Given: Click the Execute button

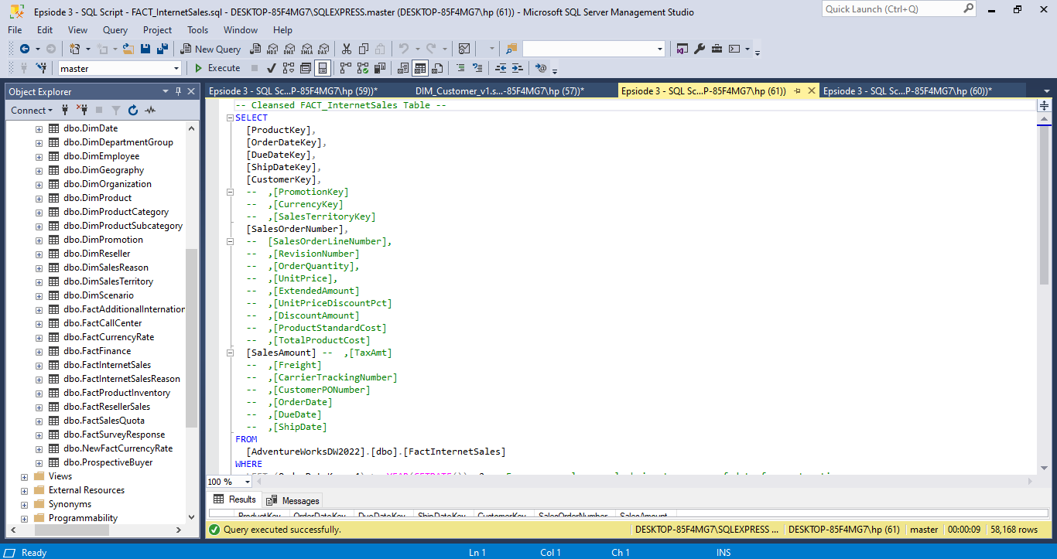Looking at the screenshot, I should [x=217, y=68].
